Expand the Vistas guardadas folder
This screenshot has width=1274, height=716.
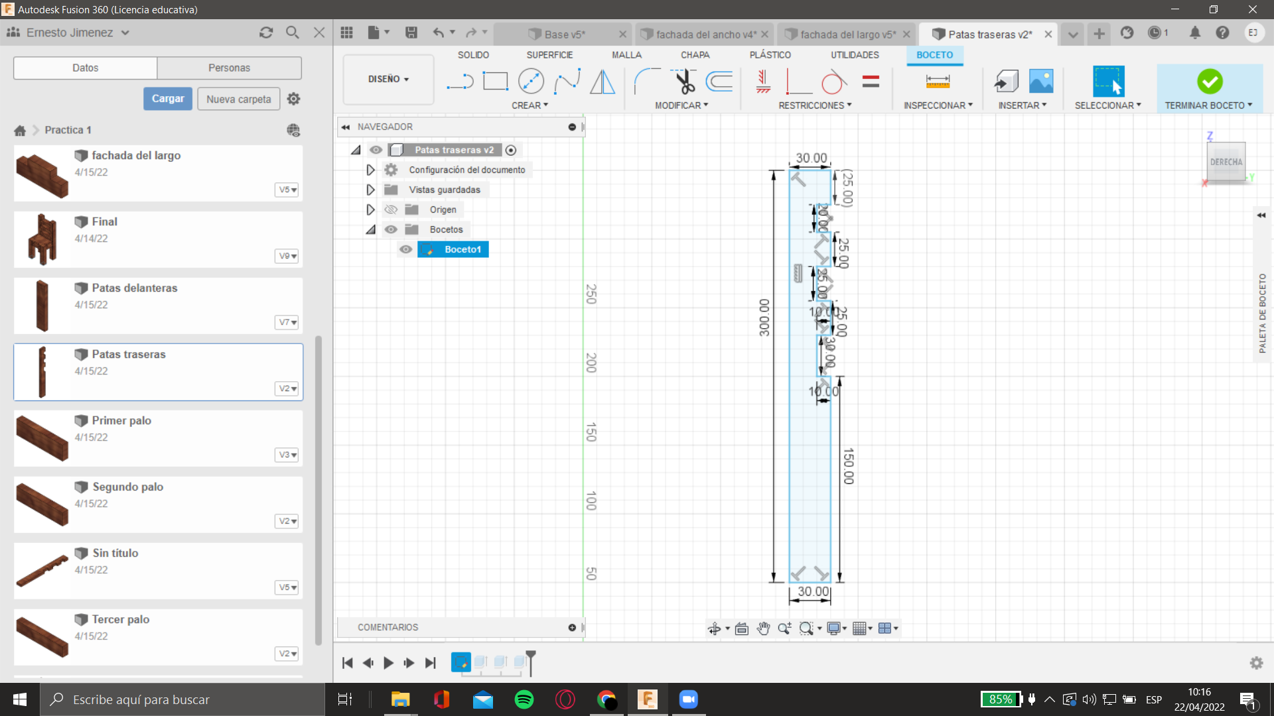(370, 190)
